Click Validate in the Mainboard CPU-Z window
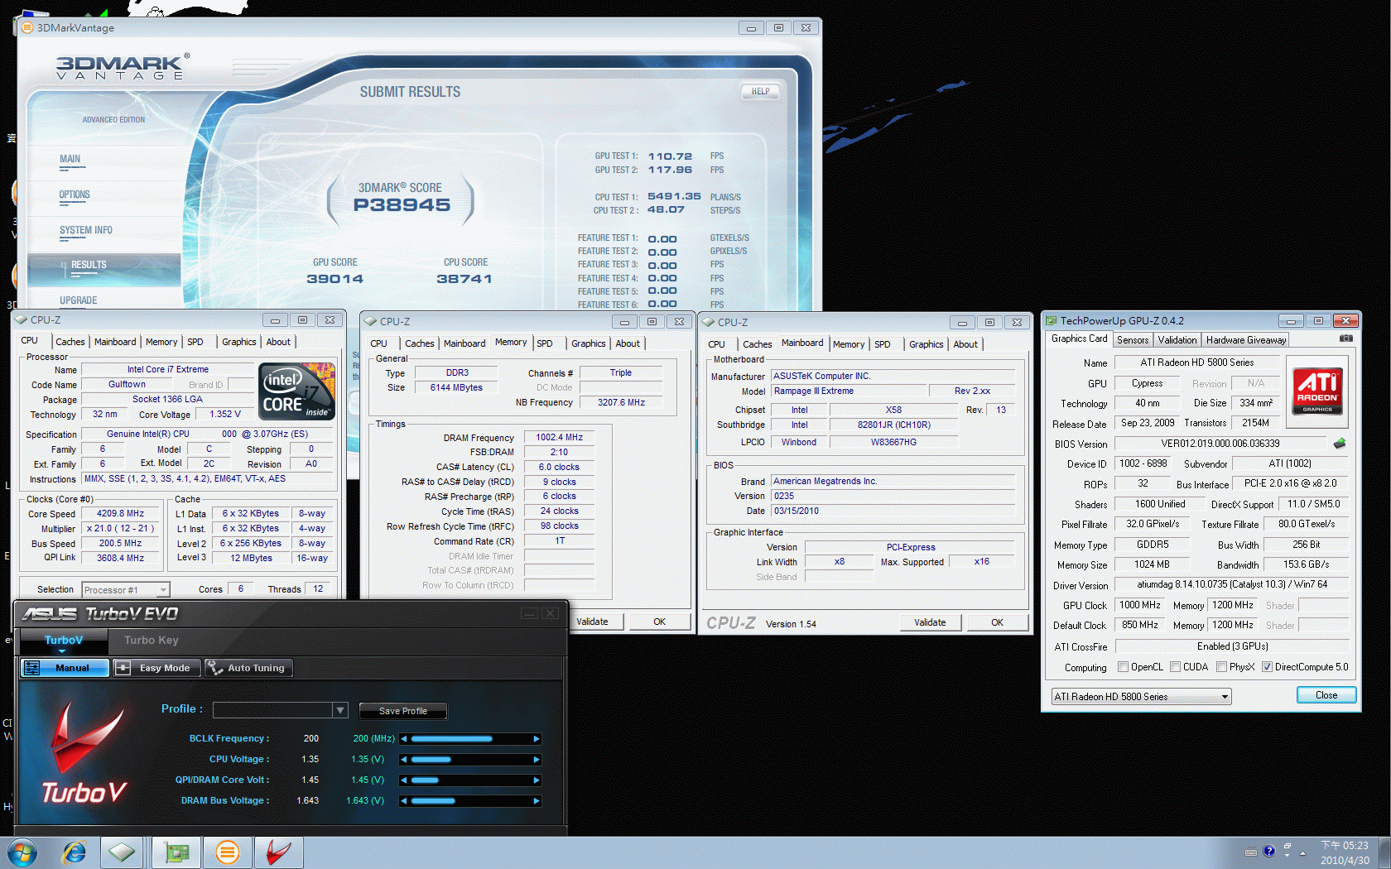1391x869 pixels. click(930, 622)
